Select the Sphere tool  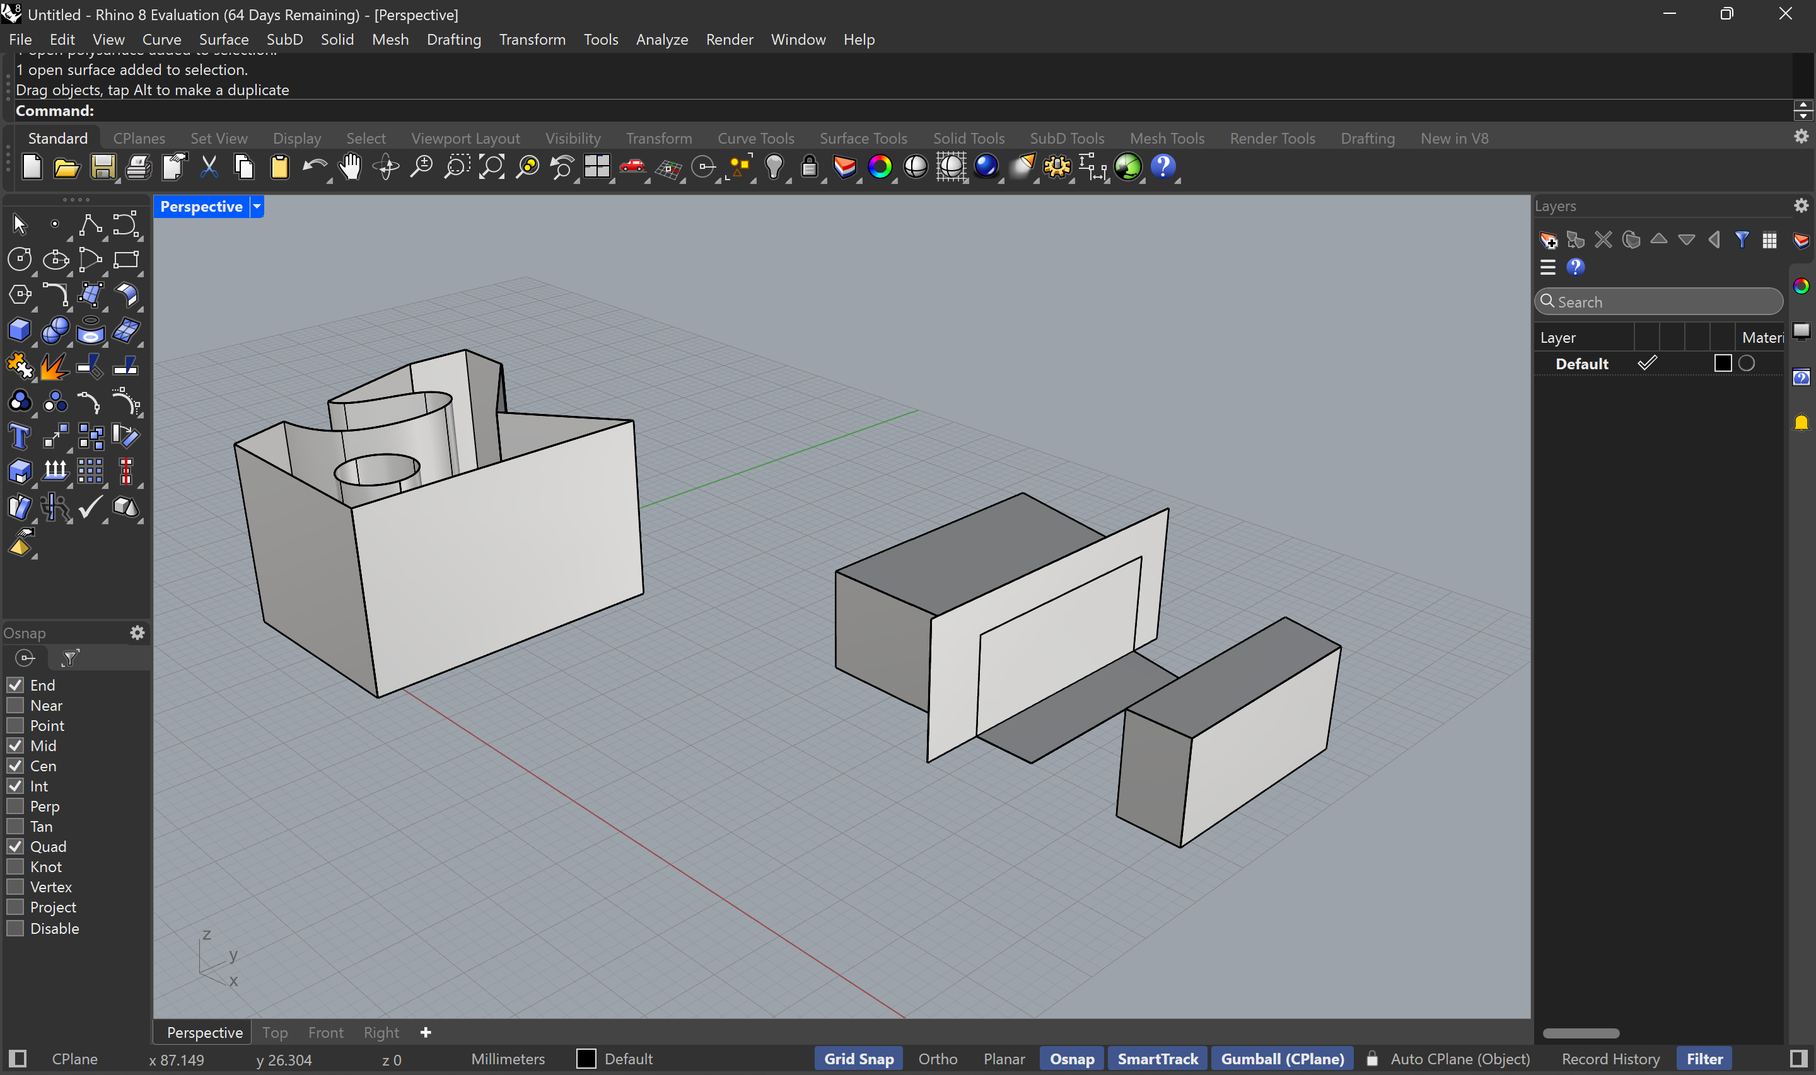tap(55, 330)
